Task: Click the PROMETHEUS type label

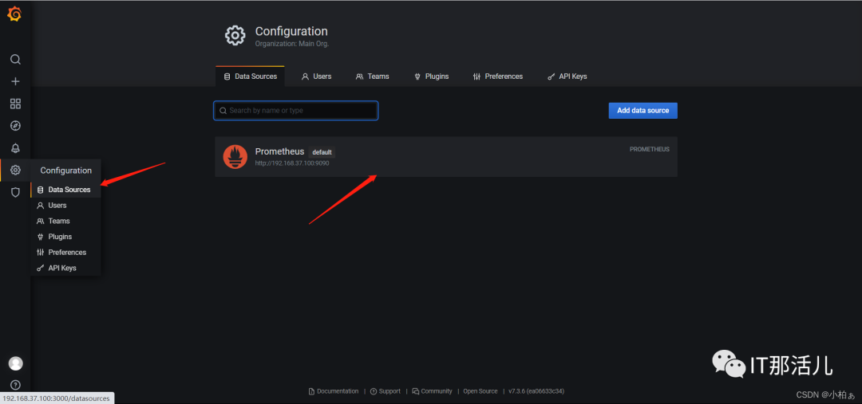Action: 649,149
